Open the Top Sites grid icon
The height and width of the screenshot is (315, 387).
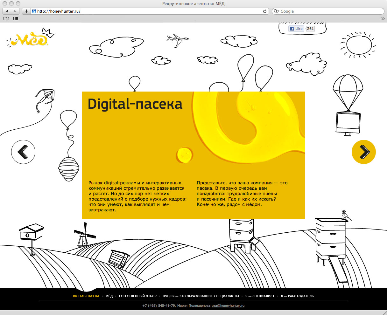[16, 19]
